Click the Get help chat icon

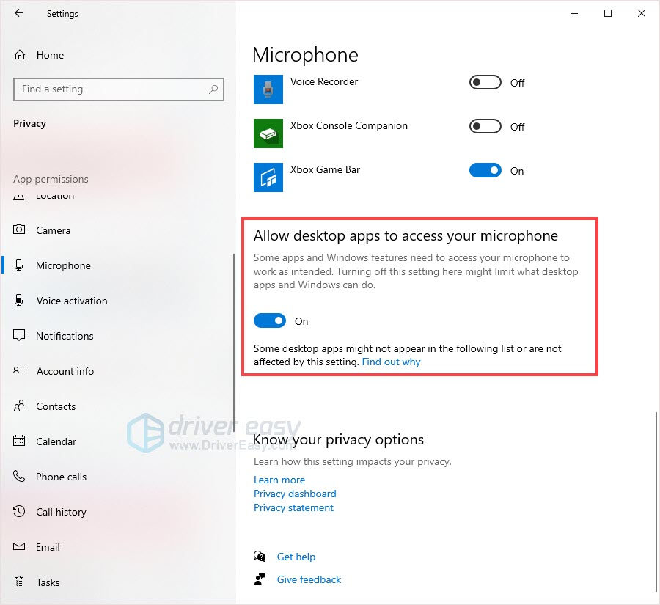(x=260, y=557)
